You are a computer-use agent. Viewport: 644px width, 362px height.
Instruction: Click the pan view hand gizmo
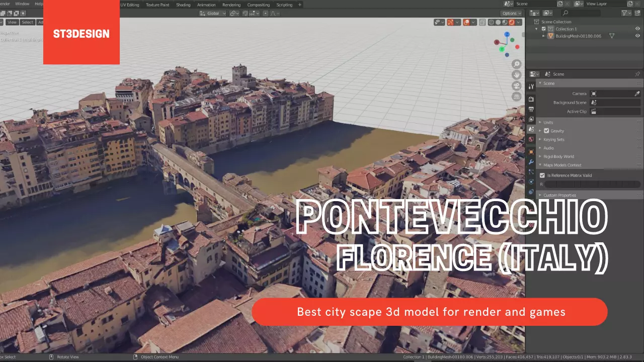tap(516, 74)
